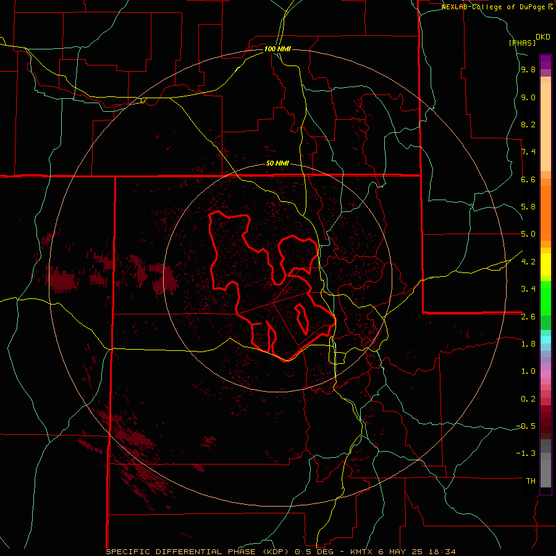This screenshot has width=556, height=556.
Task: Click the yellow segment of the color bar
Action: (545, 264)
